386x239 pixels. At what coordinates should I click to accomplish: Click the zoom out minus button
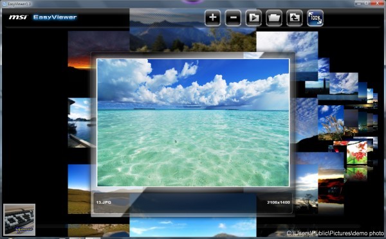click(233, 18)
